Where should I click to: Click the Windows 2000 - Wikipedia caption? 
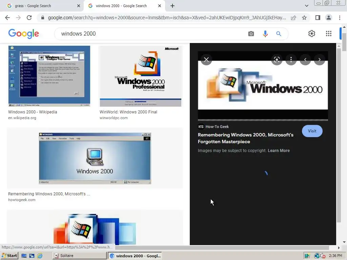tap(33, 112)
